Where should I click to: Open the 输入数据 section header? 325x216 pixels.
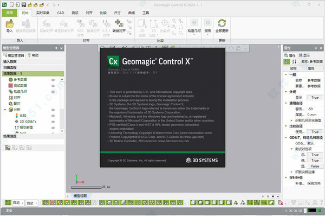click(x=33, y=61)
